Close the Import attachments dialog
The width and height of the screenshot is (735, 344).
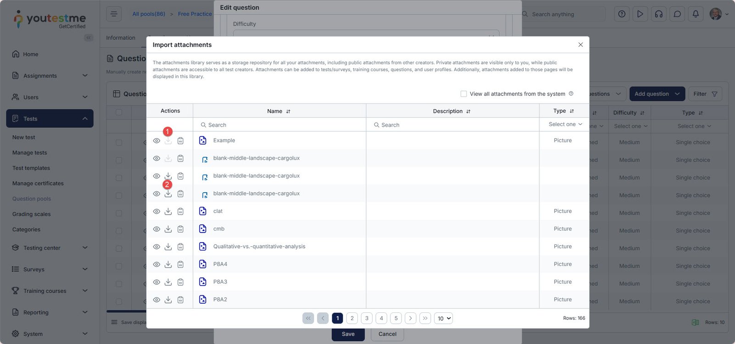(580, 44)
